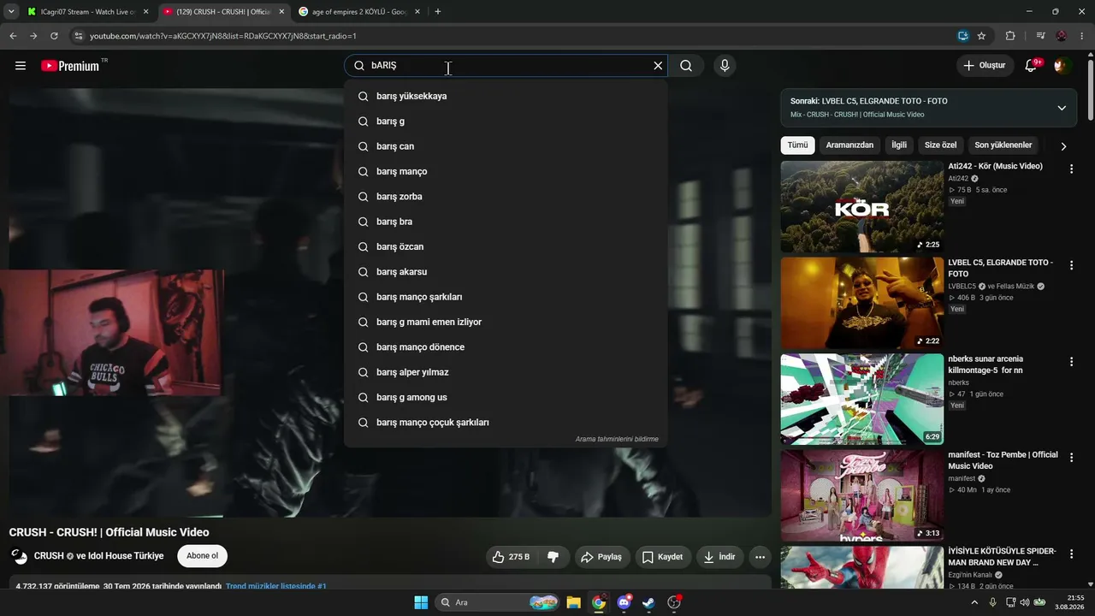Open more options for manifest Toz Pembe
1095x616 pixels.
pos(1071,458)
